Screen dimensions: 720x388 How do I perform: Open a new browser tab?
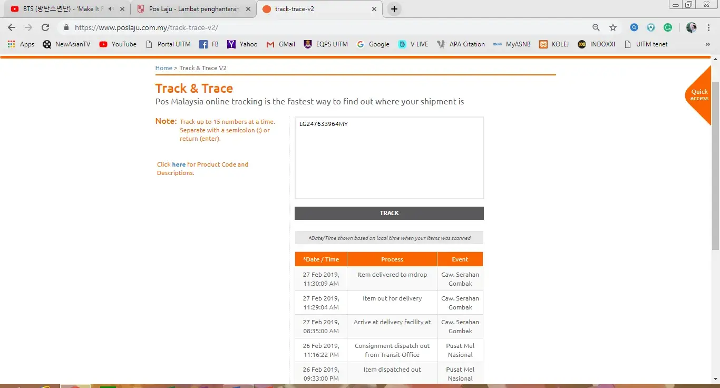coord(394,9)
